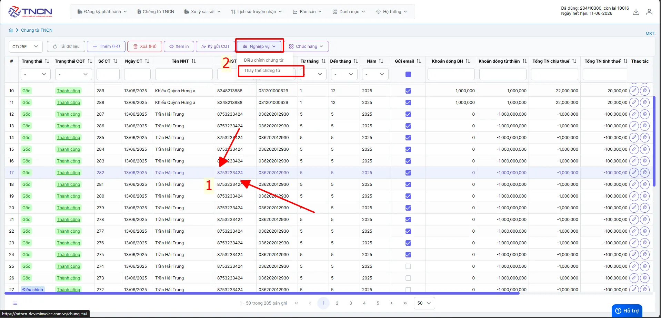Click Tên NNT filter input
The height and width of the screenshot is (318, 661).
(x=184, y=74)
